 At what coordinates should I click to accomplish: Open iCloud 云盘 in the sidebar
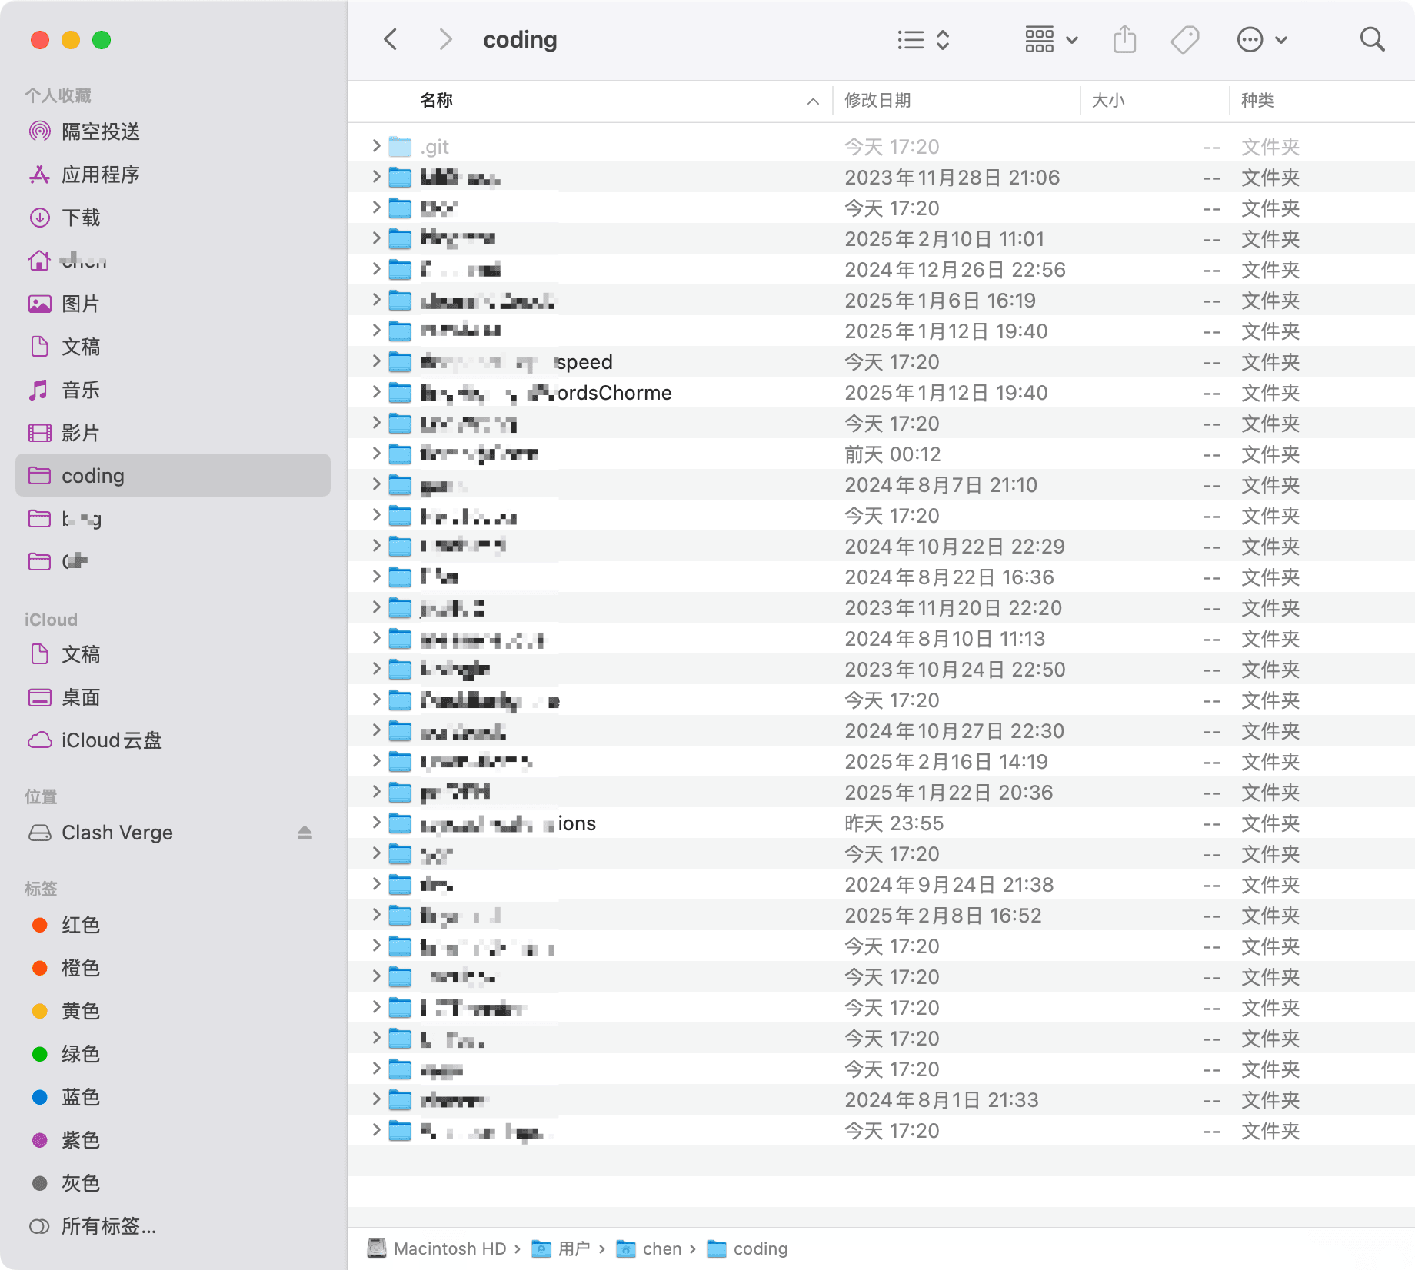coord(111,740)
